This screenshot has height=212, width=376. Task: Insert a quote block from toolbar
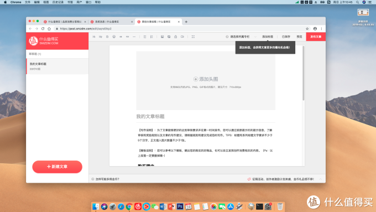point(121,37)
